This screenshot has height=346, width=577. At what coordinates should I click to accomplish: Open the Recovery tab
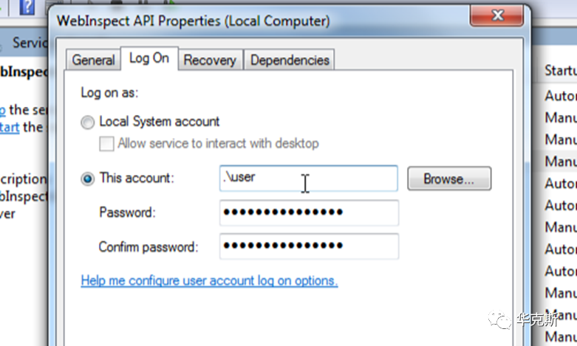coord(210,60)
